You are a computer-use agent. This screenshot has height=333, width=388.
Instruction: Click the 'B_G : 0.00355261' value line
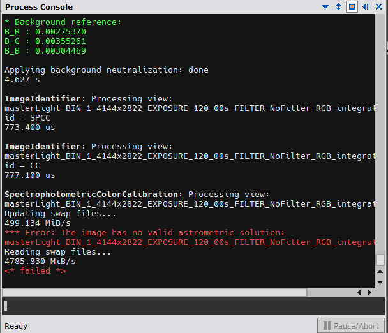pyautogui.click(x=45, y=41)
